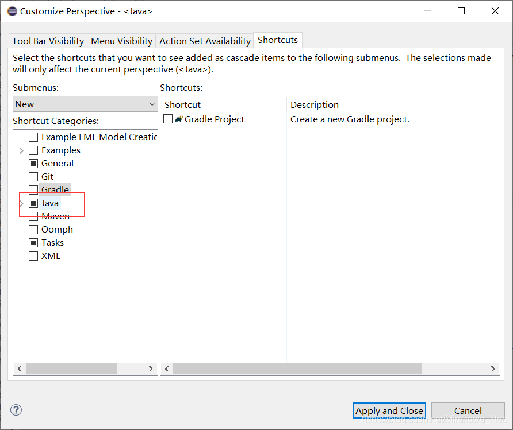Click categories list horizontal scrollbar thumb
The image size is (513, 430).
[x=72, y=369]
